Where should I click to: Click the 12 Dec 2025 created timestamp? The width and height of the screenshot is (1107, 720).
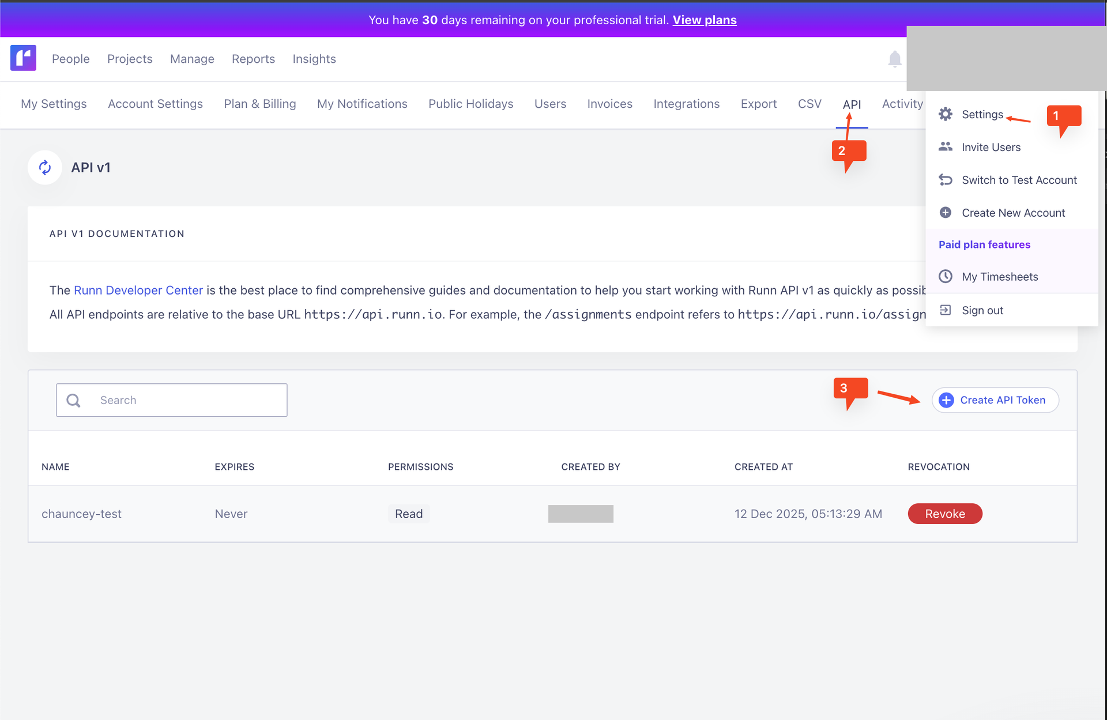[x=808, y=514]
